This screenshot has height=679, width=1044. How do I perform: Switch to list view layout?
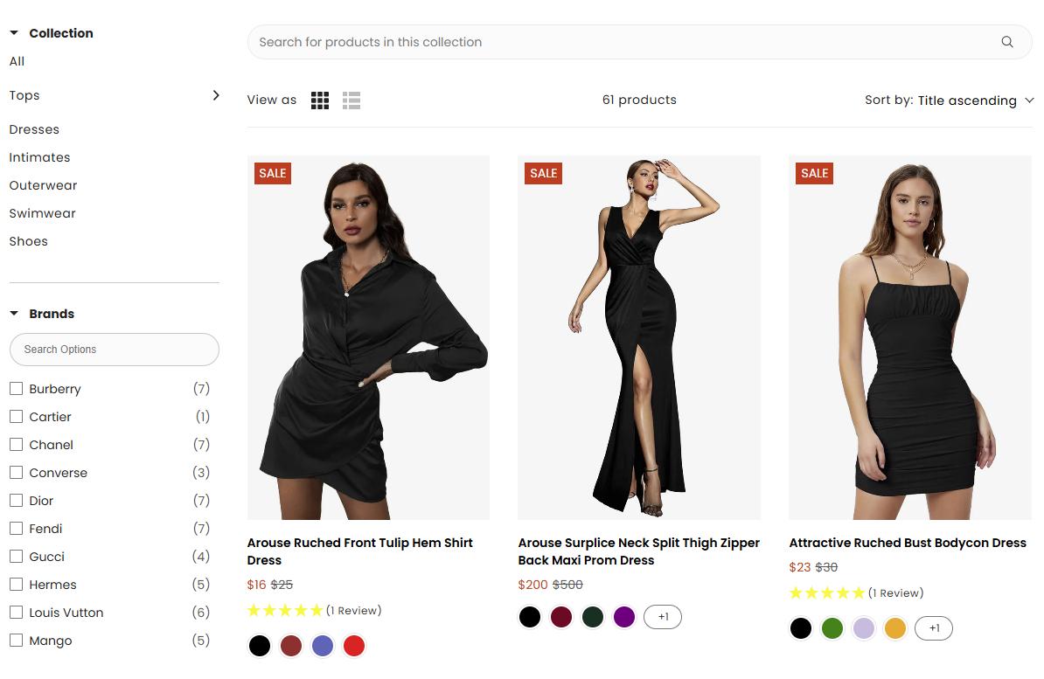tap(351, 100)
